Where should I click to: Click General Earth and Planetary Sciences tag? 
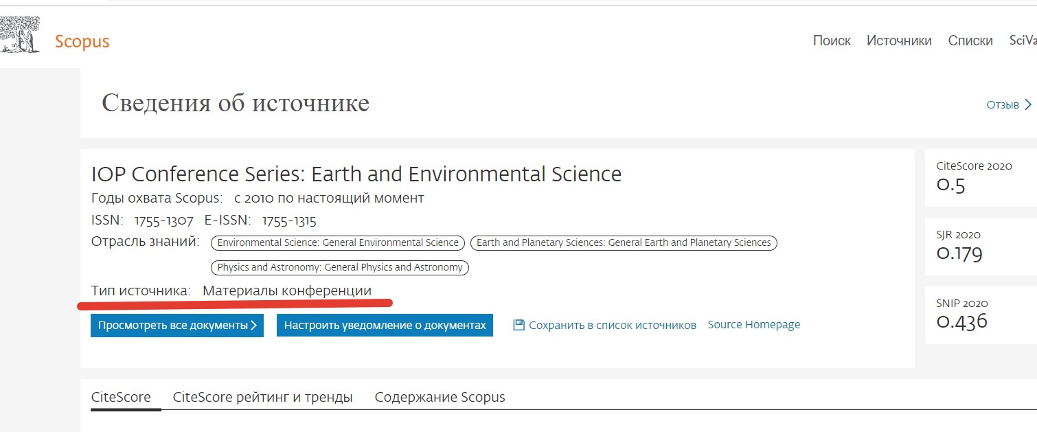(x=624, y=242)
